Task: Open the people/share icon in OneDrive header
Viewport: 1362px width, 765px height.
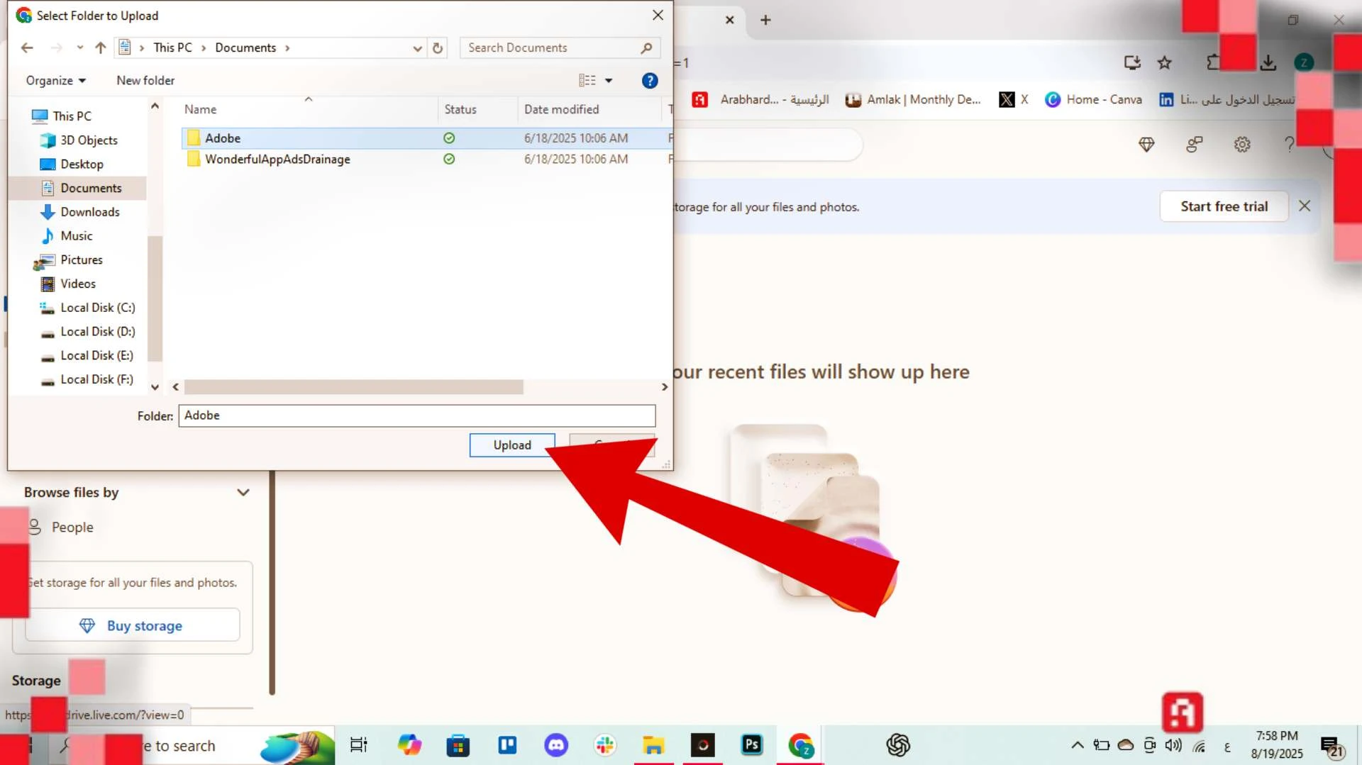Action: click(x=1195, y=145)
